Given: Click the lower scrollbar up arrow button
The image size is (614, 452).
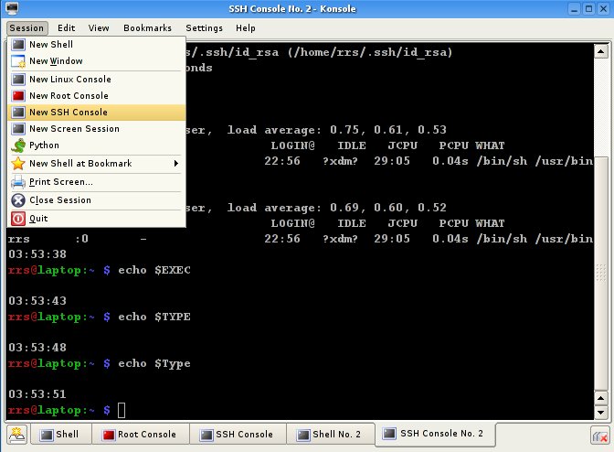Looking at the screenshot, I should pos(600,399).
